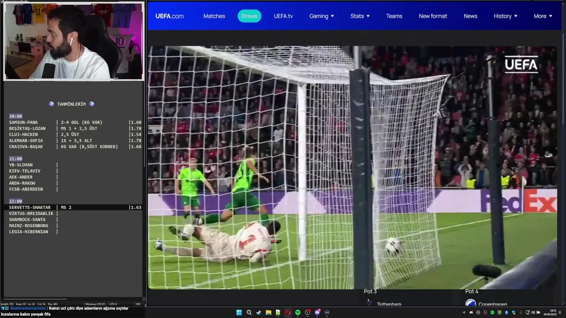Click the VIRTUS-BREIDABLIK line

34,213
